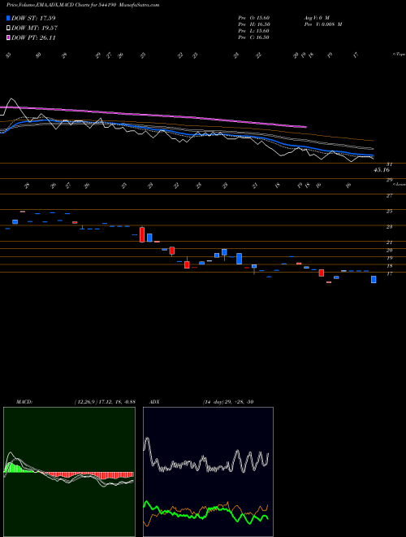Select the 'DOW MT: 19.57' legend text

click(35, 28)
